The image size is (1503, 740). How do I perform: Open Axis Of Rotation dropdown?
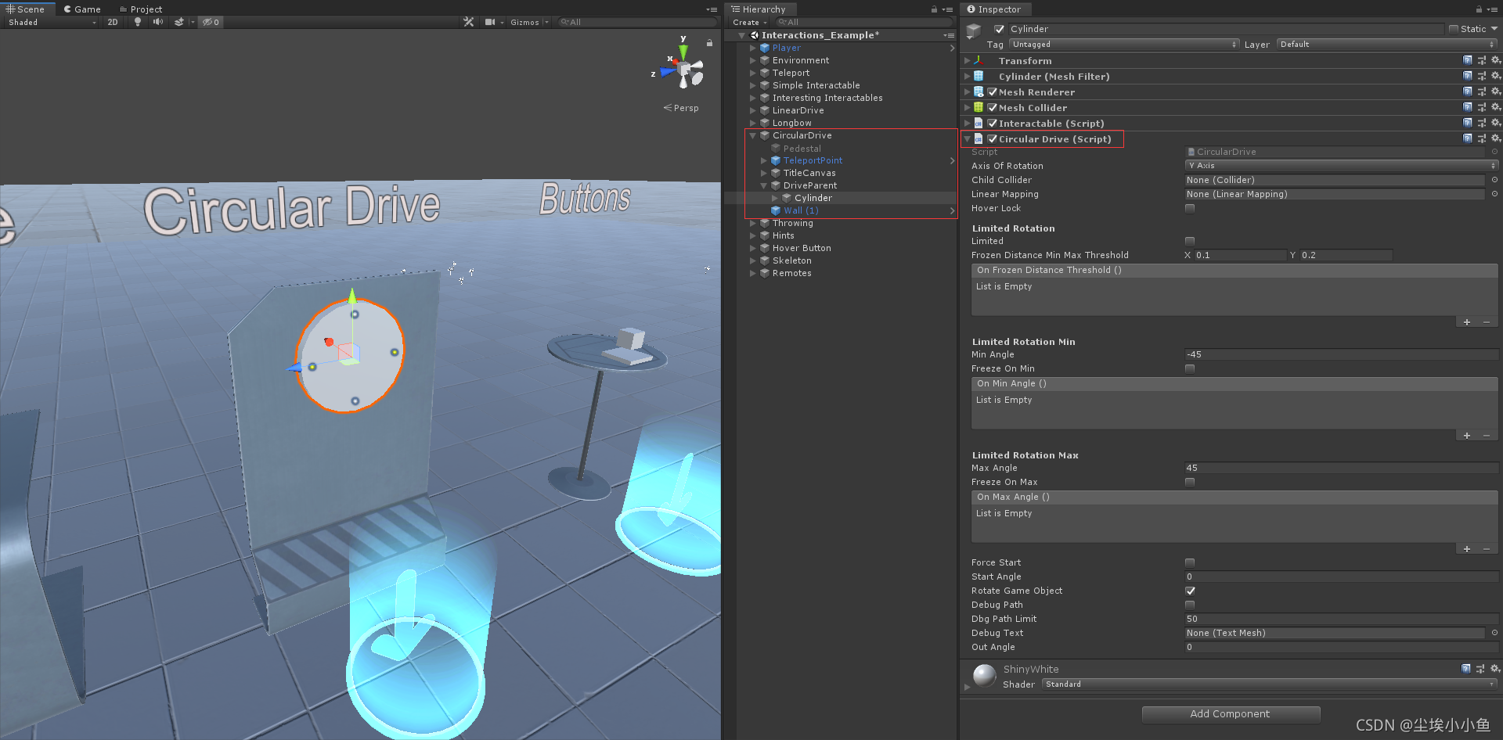coord(1341,166)
